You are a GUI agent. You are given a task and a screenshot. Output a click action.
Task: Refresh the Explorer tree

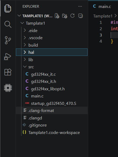(x=72, y=16)
